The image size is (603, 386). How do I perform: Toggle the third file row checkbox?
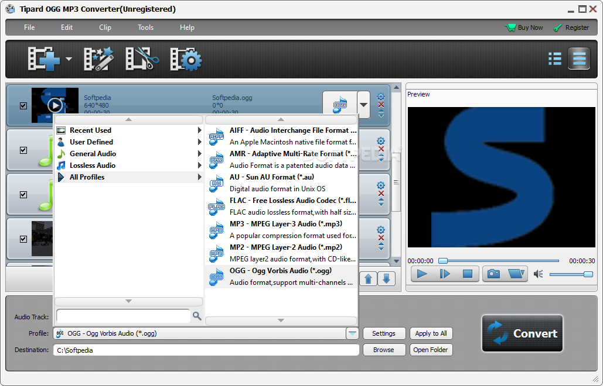(x=23, y=195)
